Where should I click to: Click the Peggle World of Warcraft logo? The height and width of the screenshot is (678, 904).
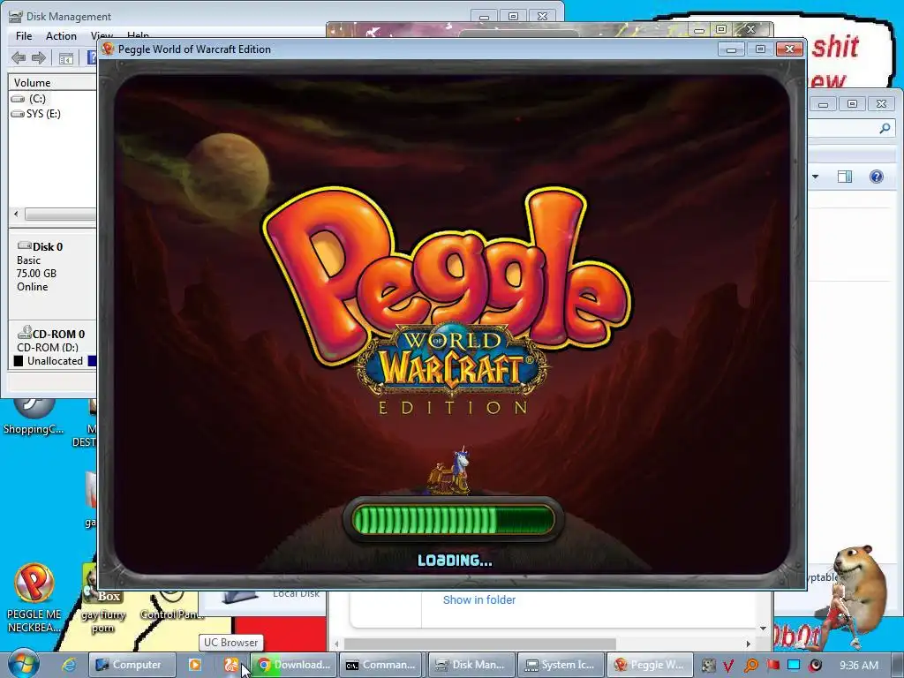pos(449,300)
